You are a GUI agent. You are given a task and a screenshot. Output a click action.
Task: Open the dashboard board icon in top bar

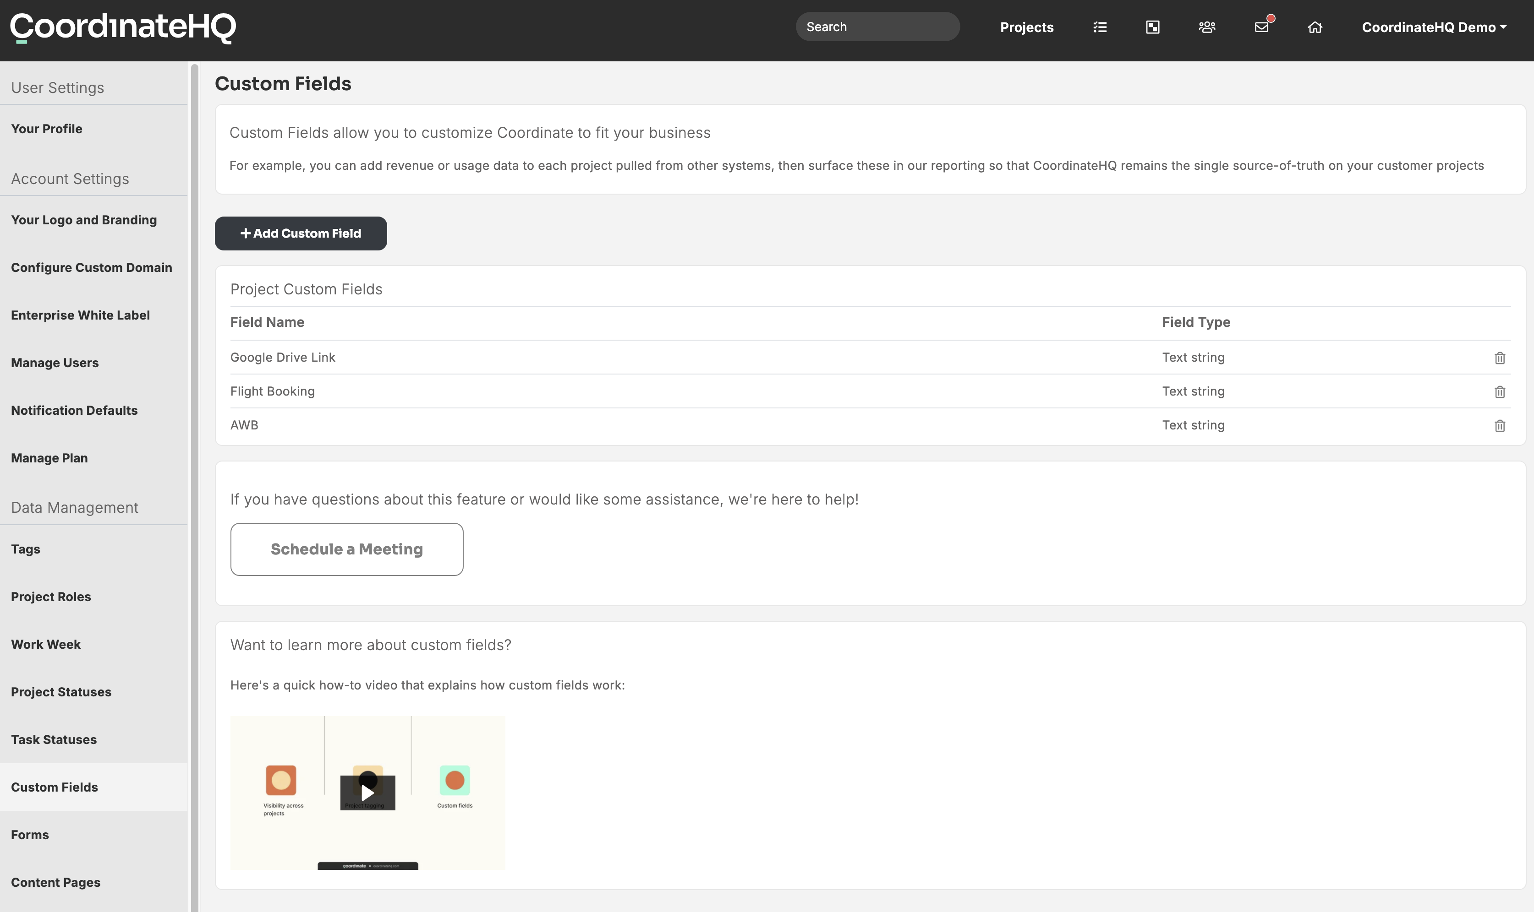pyautogui.click(x=1153, y=27)
